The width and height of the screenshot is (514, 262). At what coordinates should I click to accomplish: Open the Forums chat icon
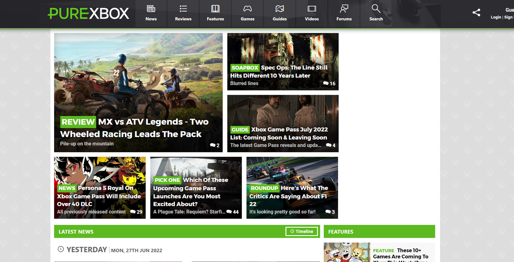pyautogui.click(x=344, y=8)
